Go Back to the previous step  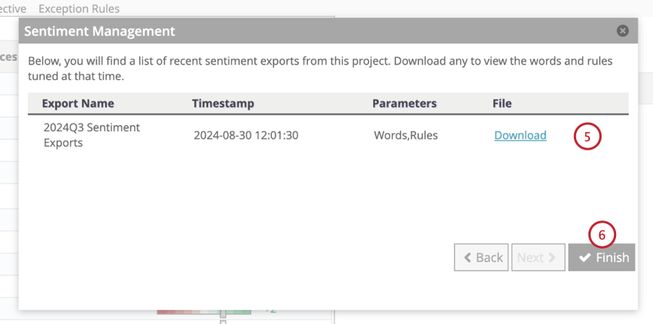click(481, 257)
